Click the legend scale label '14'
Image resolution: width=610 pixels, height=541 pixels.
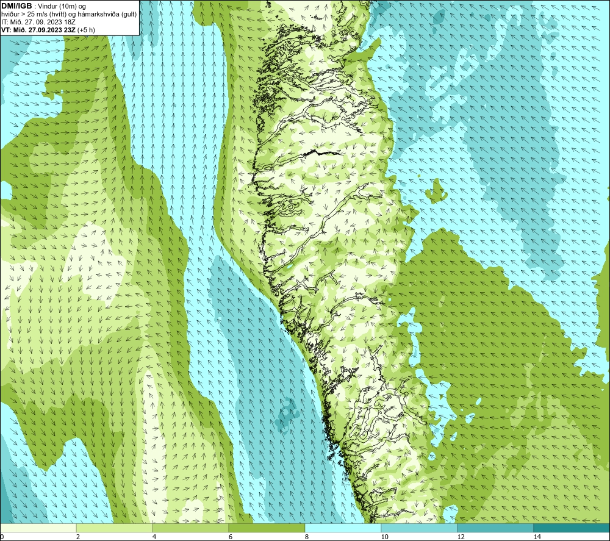537,537
